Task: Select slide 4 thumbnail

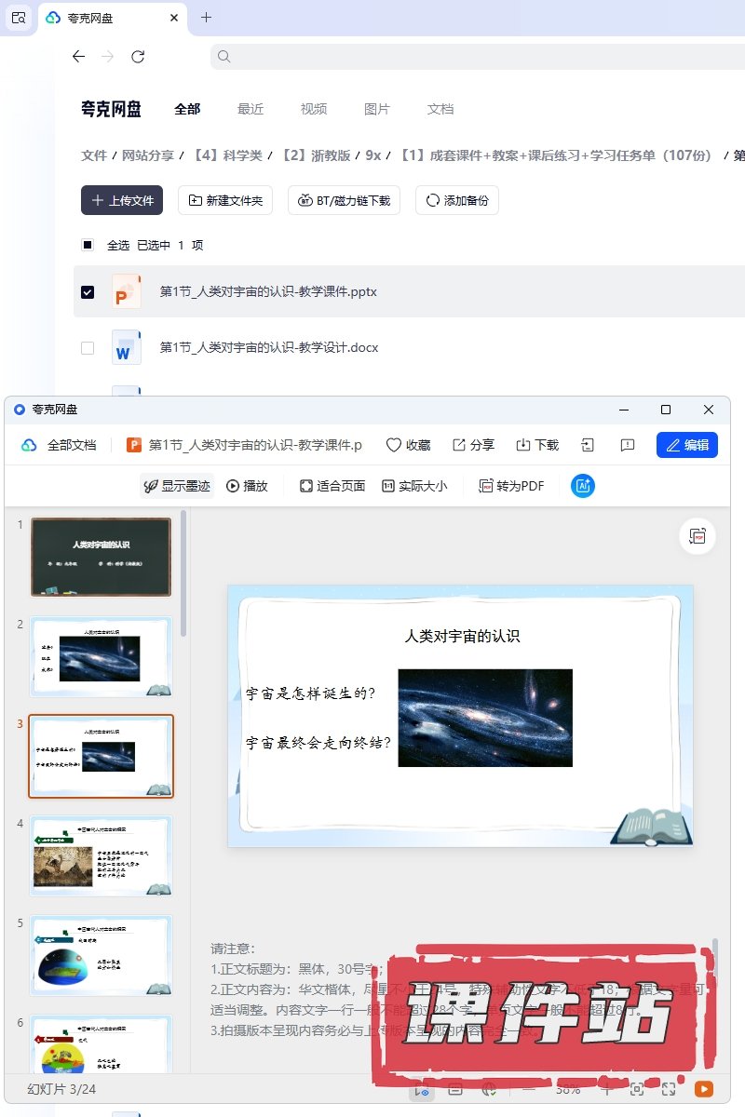Action: pos(101,855)
